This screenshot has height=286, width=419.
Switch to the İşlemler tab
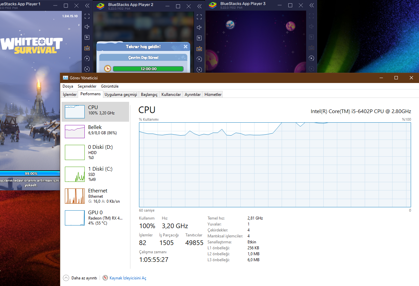[x=70, y=95]
